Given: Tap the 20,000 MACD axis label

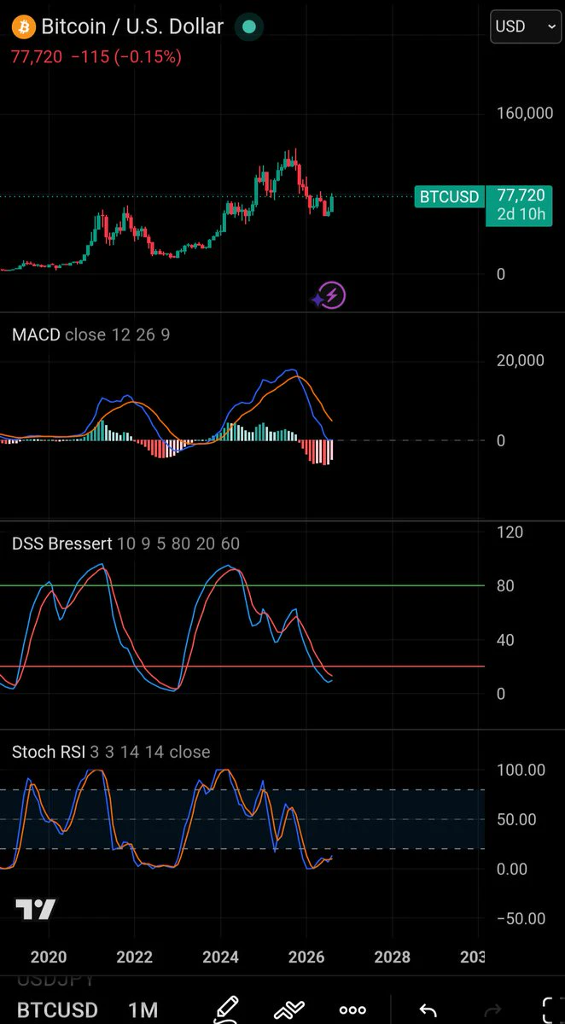Looking at the screenshot, I should [x=520, y=360].
